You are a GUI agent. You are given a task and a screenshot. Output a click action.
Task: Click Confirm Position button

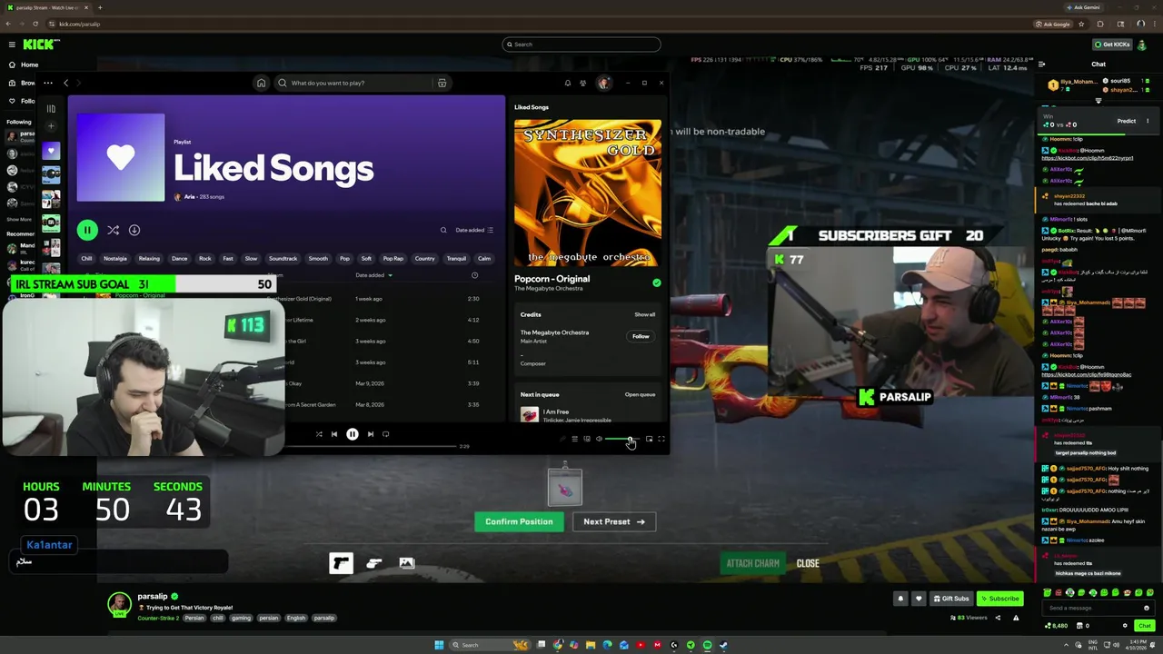point(519,521)
